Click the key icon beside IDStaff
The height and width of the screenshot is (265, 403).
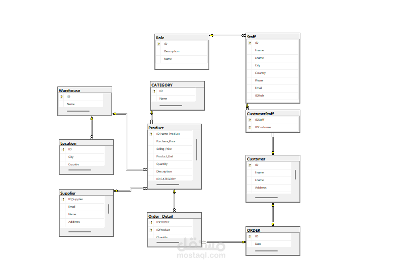[x=250, y=120]
